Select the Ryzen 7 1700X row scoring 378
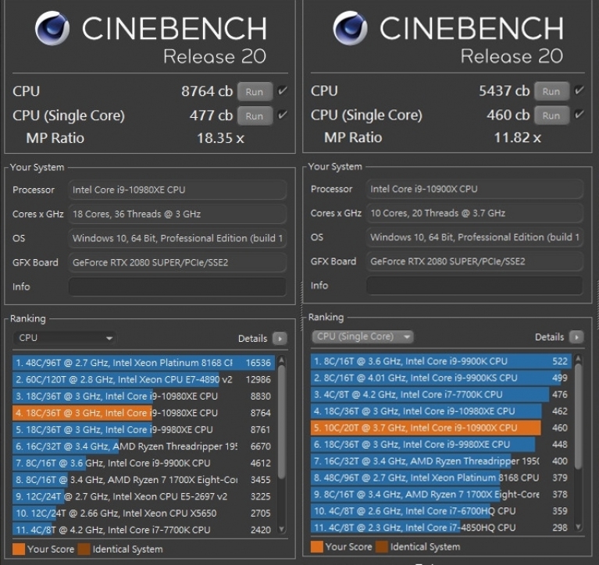599x565 pixels. click(441, 495)
